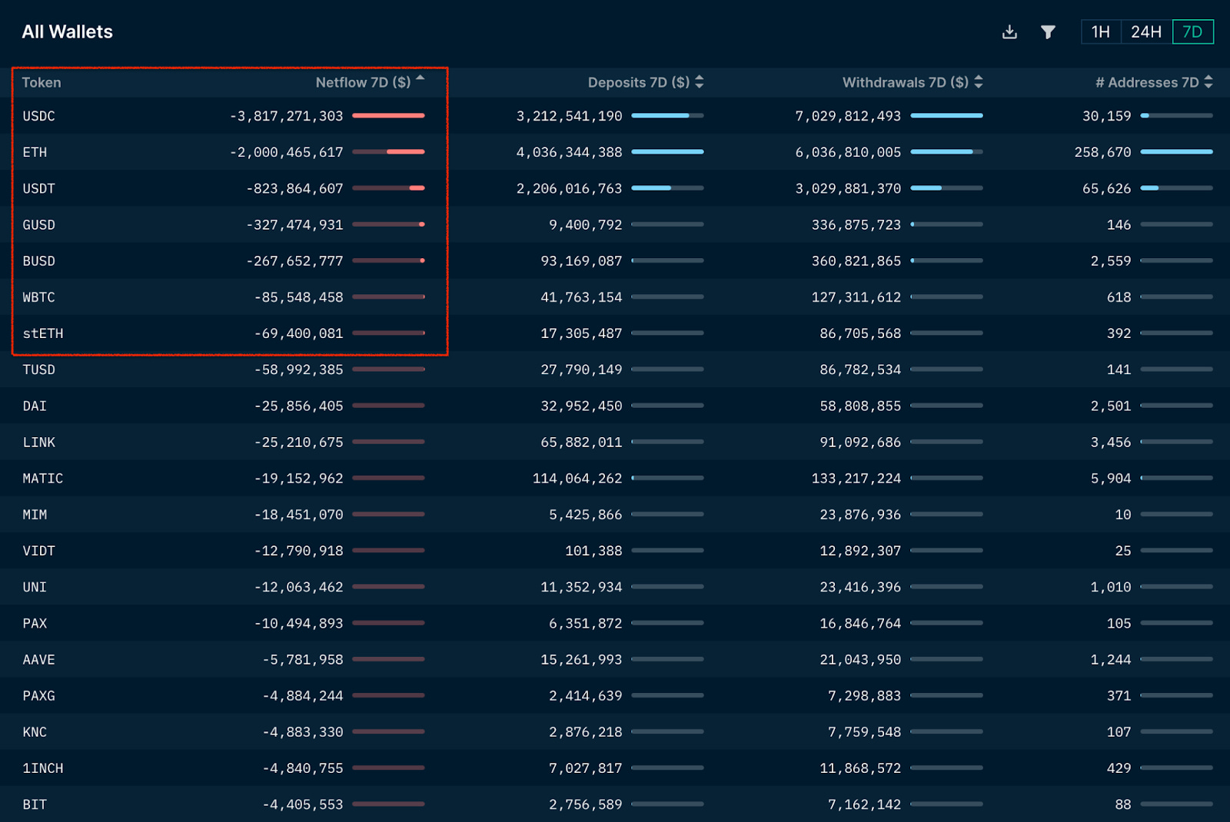Select the PAX token name
The width and height of the screenshot is (1230, 822).
point(35,623)
